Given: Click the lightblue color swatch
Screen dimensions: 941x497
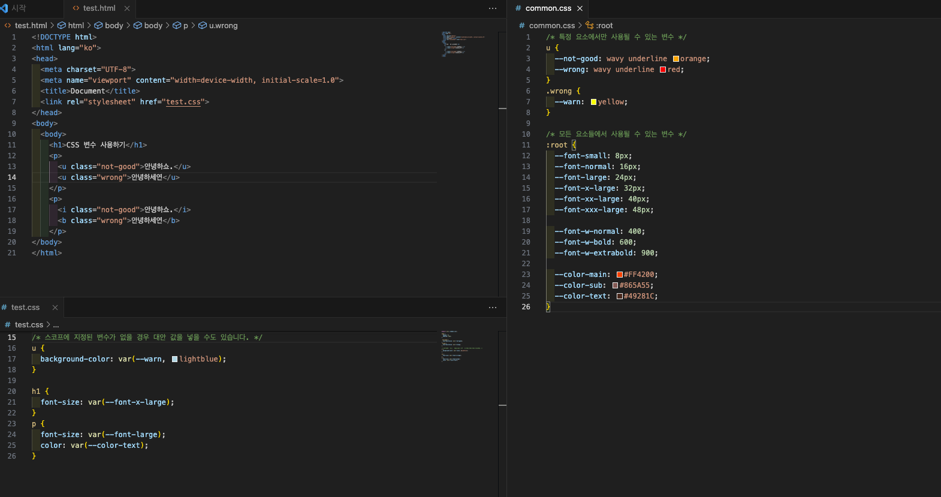Looking at the screenshot, I should [x=174, y=359].
